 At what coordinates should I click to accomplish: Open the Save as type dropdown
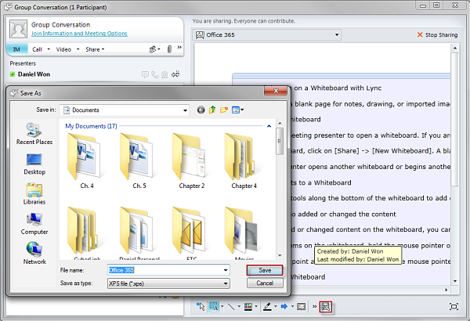[168, 283]
